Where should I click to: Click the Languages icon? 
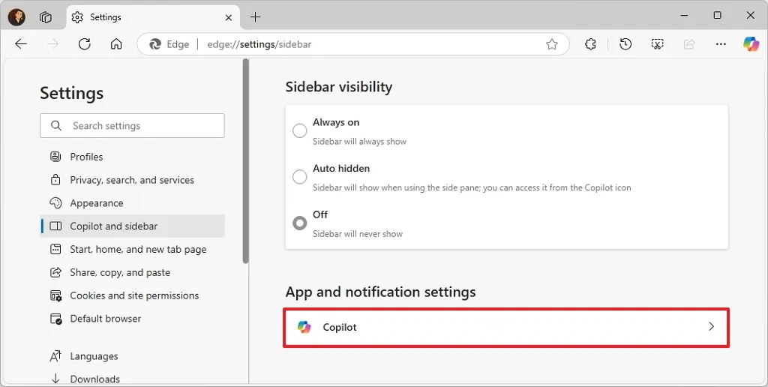[x=55, y=356]
